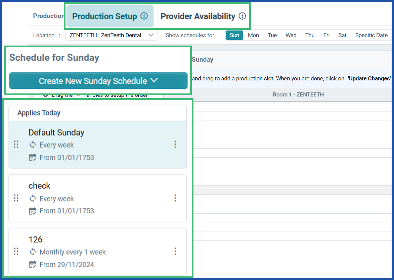Click the Create New Sunday Schedule button
The width and height of the screenshot is (394, 280).
click(98, 81)
